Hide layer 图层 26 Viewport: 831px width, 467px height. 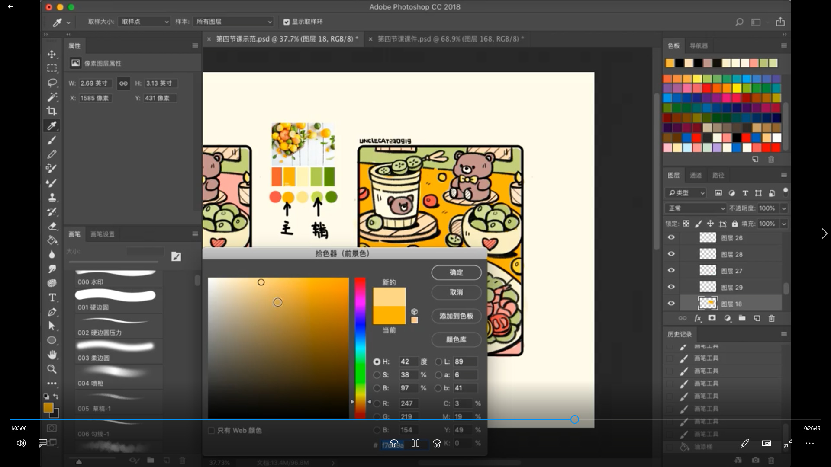pyautogui.click(x=671, y=237)
